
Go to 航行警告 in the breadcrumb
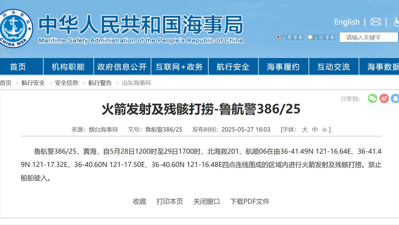[x=100, y=83]
